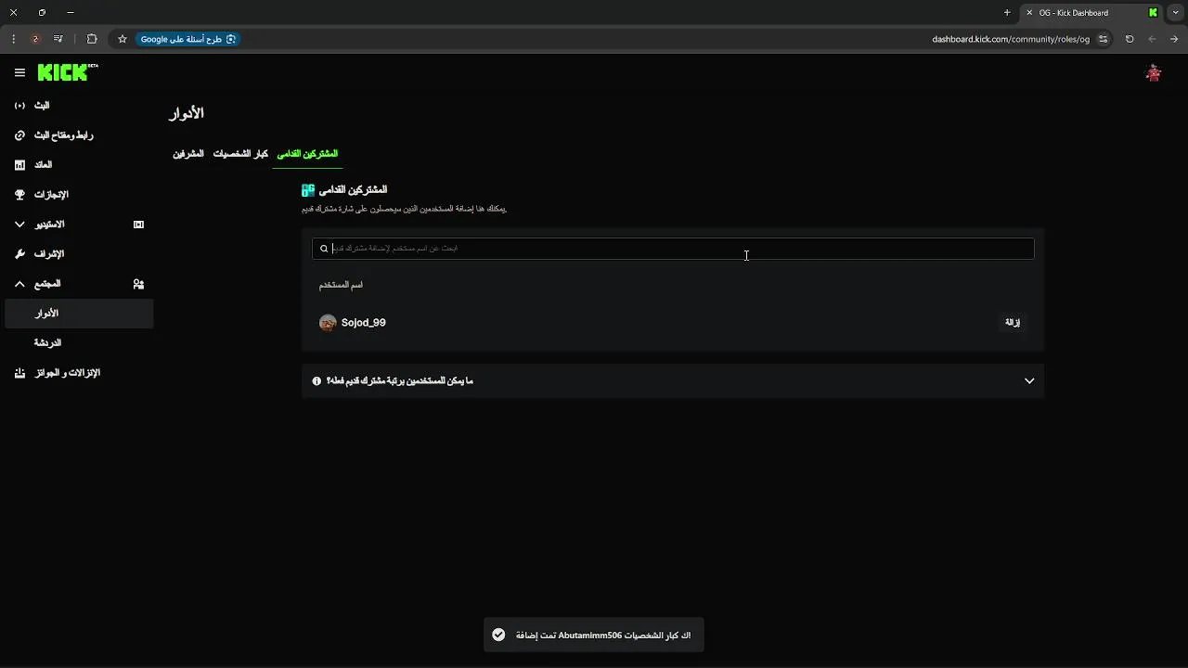This screenshot has width=1188, height=668.
Task: Bookmark page with the star icon
Action: pyautogui.click(x=122, y=39)
